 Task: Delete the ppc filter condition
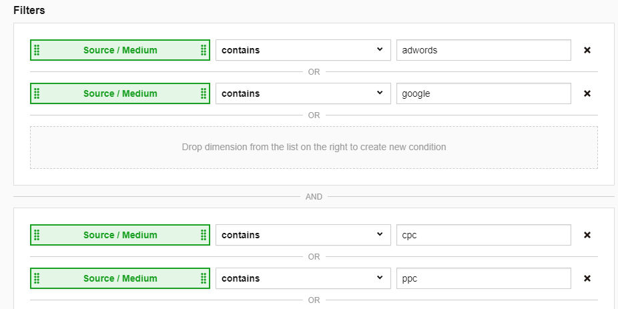pyautogui.click(x=587, y=278)
